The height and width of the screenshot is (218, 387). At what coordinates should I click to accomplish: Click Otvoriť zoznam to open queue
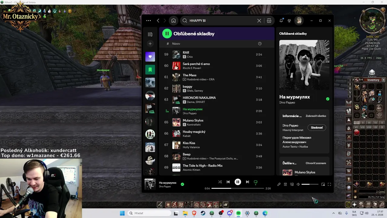(316, 163)
